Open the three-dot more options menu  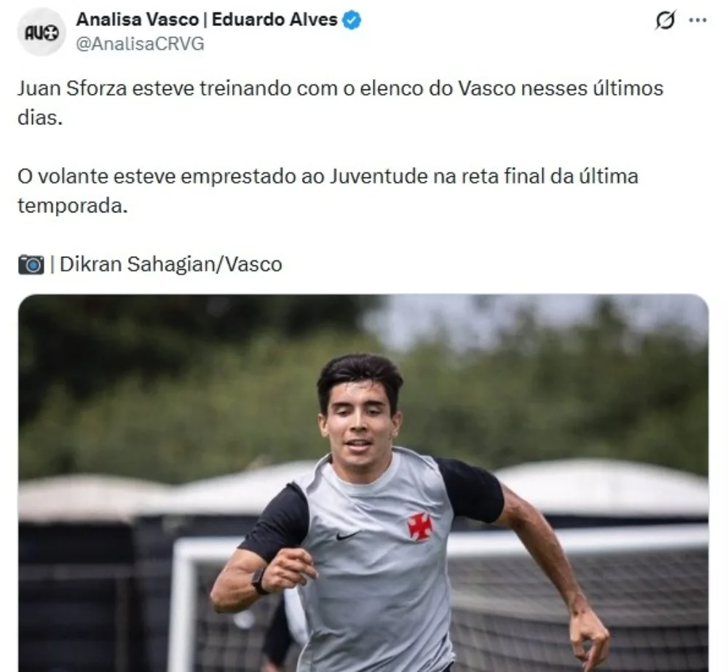click(698, 20)
